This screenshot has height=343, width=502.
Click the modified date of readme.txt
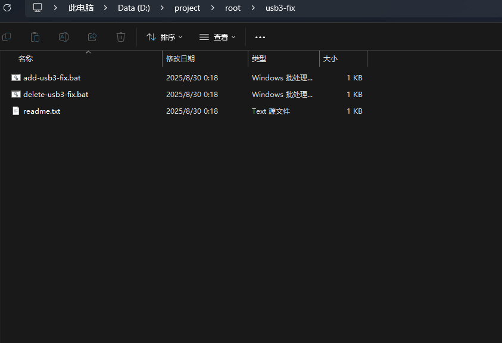click(192, 111)
